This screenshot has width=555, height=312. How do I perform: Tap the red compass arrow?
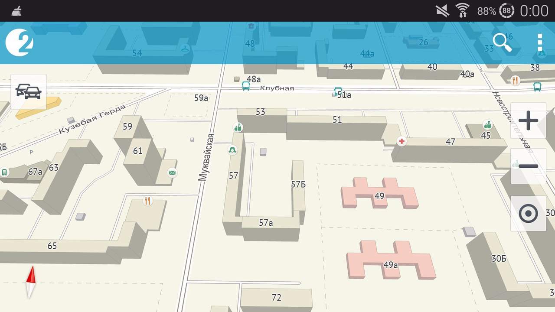30,282
